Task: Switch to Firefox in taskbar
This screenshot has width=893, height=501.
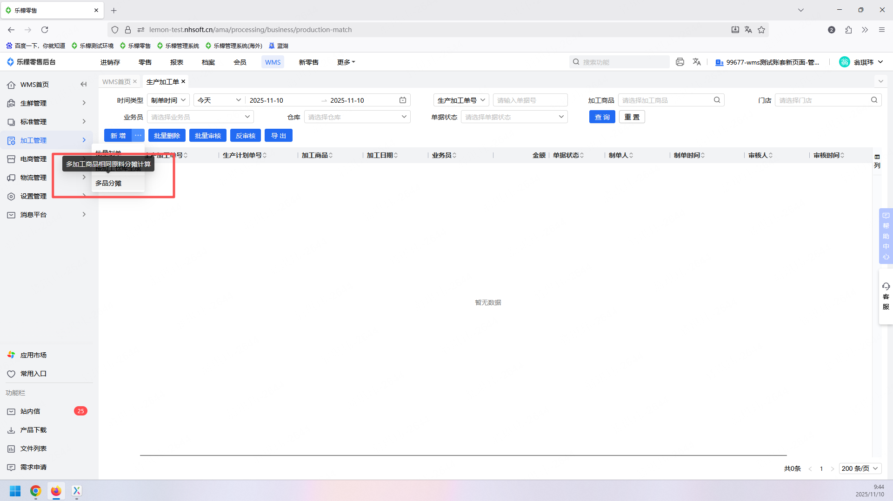Action: click(x=56, y=491)
